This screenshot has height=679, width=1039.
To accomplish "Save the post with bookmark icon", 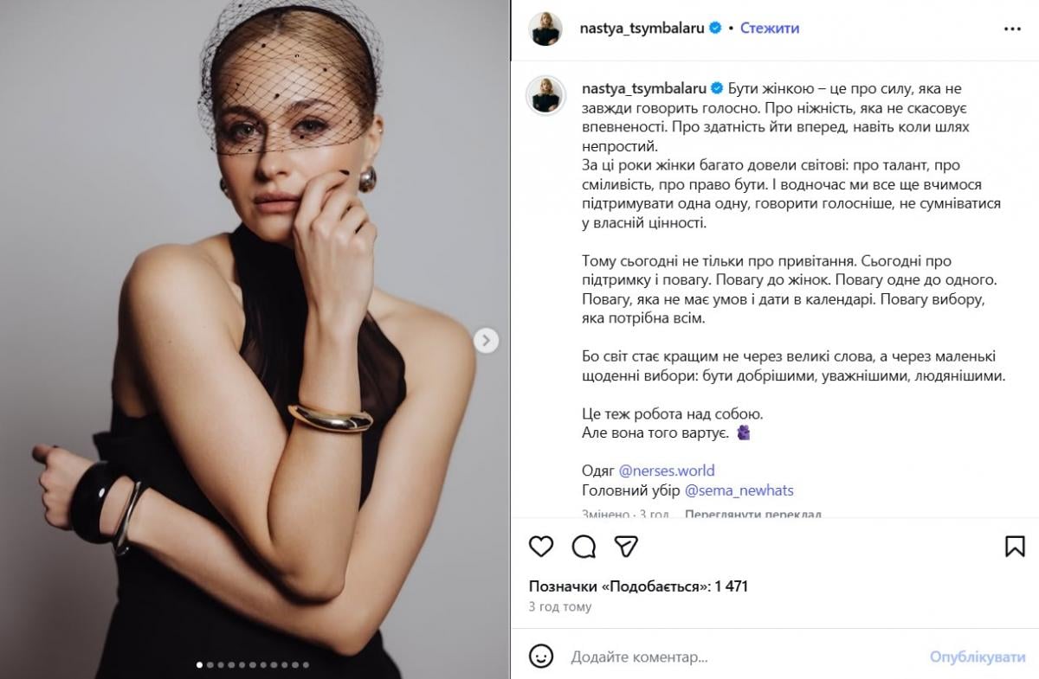I will click(x=1015, y=546).
